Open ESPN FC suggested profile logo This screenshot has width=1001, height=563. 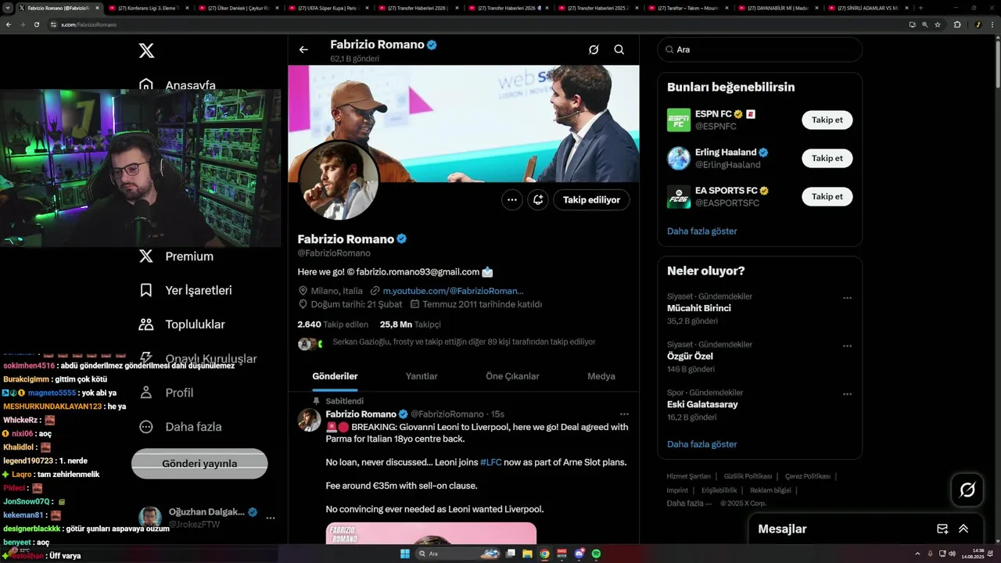click(x=679, y=120)
